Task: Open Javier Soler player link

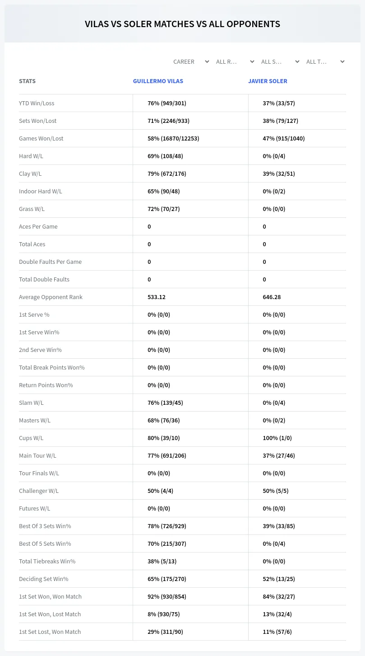Action: pyautogui.click(x=268, y=81)
